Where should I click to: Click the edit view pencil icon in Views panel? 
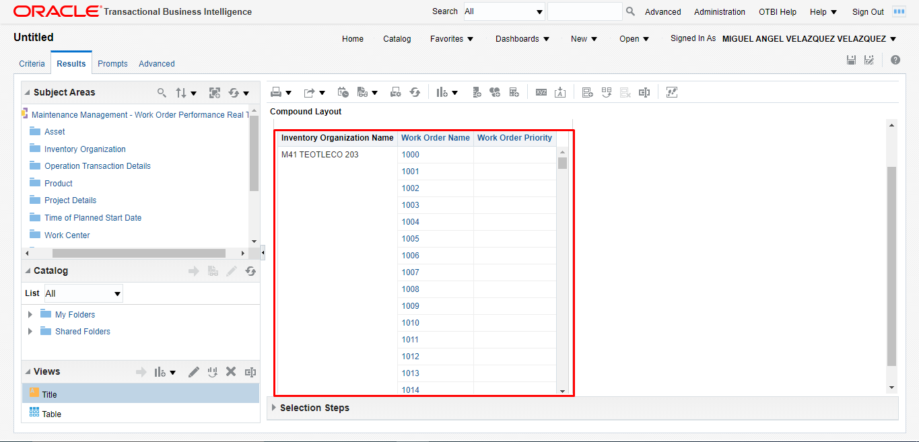194,372
